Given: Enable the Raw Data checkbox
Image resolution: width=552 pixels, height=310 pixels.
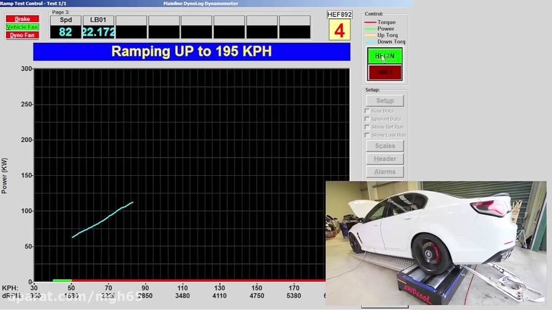Looking at the screenshot, I should coord(367,111).
